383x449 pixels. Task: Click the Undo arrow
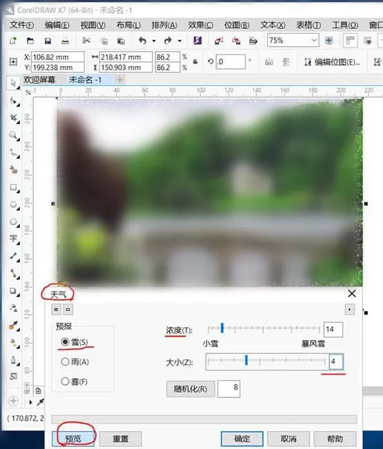point(143,41)
